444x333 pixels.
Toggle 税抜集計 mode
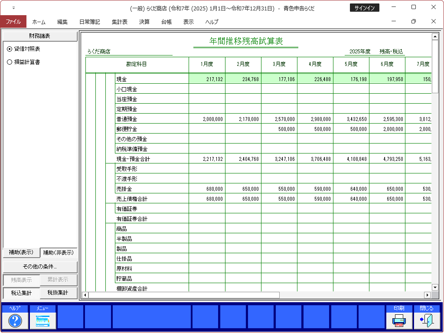pos(58,293)
